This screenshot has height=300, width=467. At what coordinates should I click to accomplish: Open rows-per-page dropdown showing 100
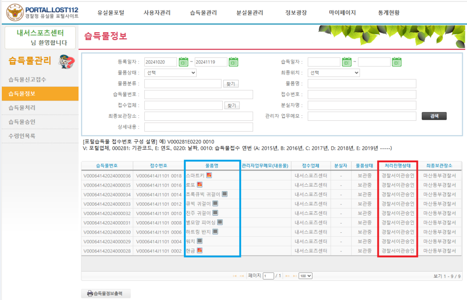coord(305,276)
